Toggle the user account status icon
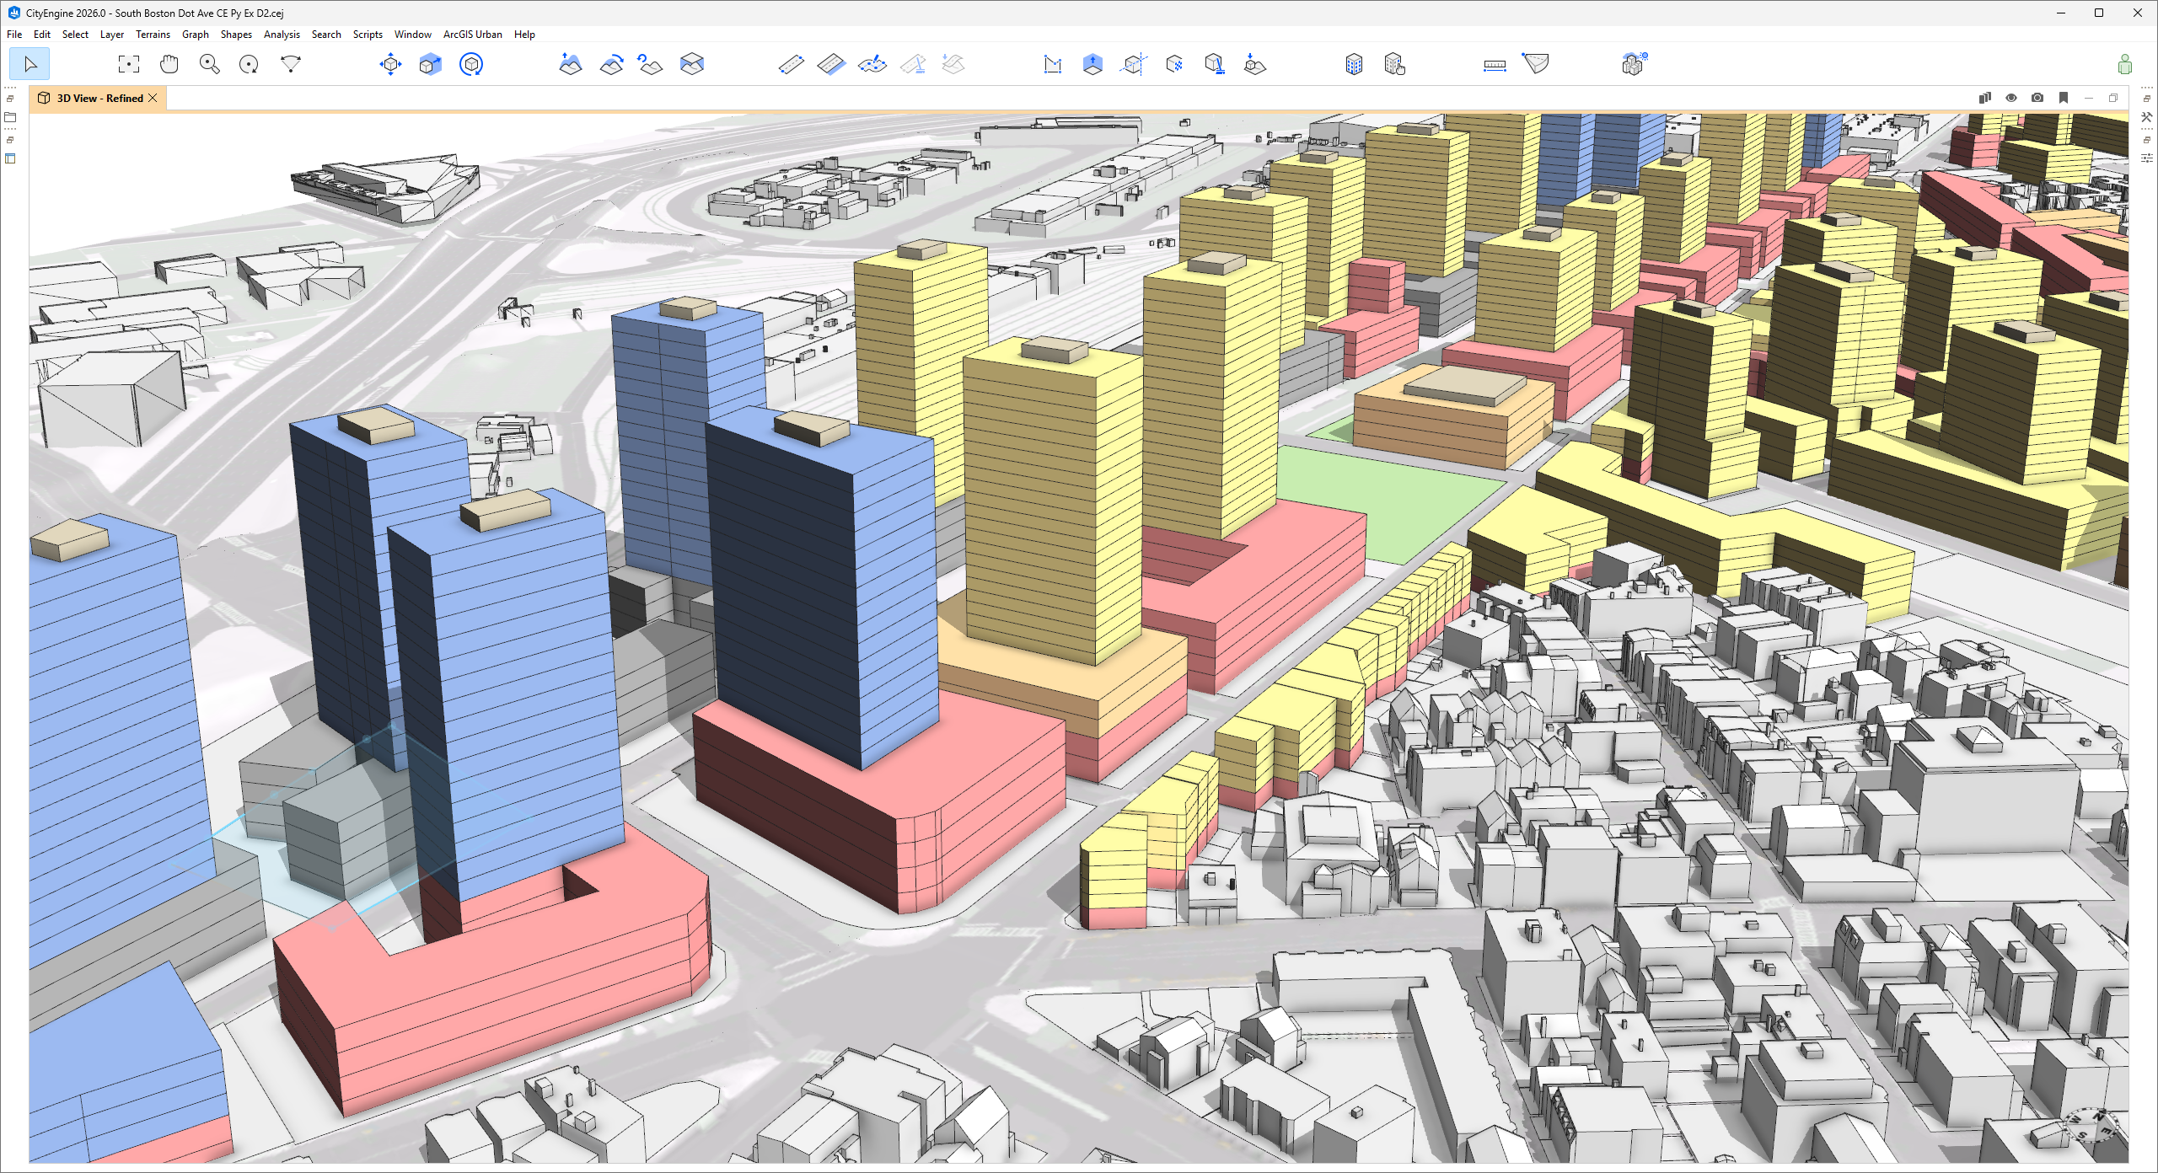This screenshot has height=1173, width=2158. [x=2125, y=64]
